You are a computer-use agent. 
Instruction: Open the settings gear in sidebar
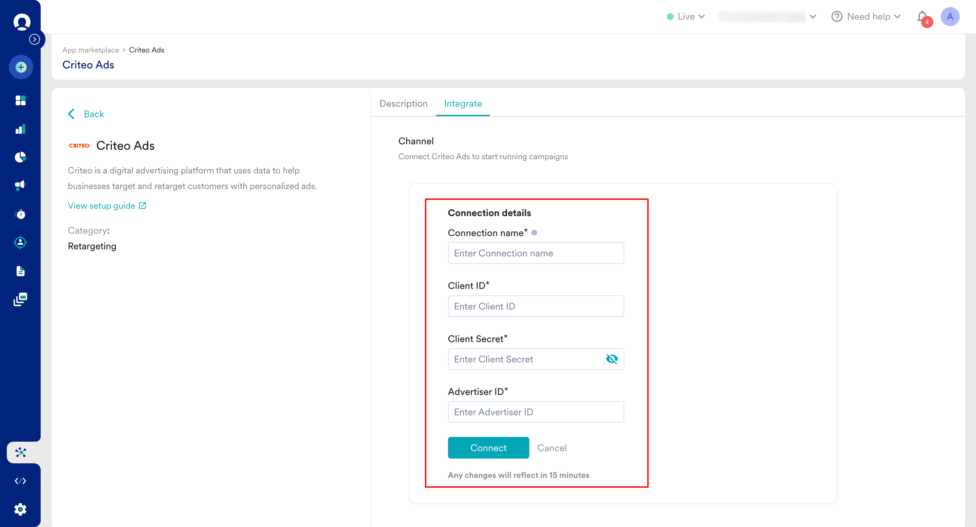pos(20,509)
